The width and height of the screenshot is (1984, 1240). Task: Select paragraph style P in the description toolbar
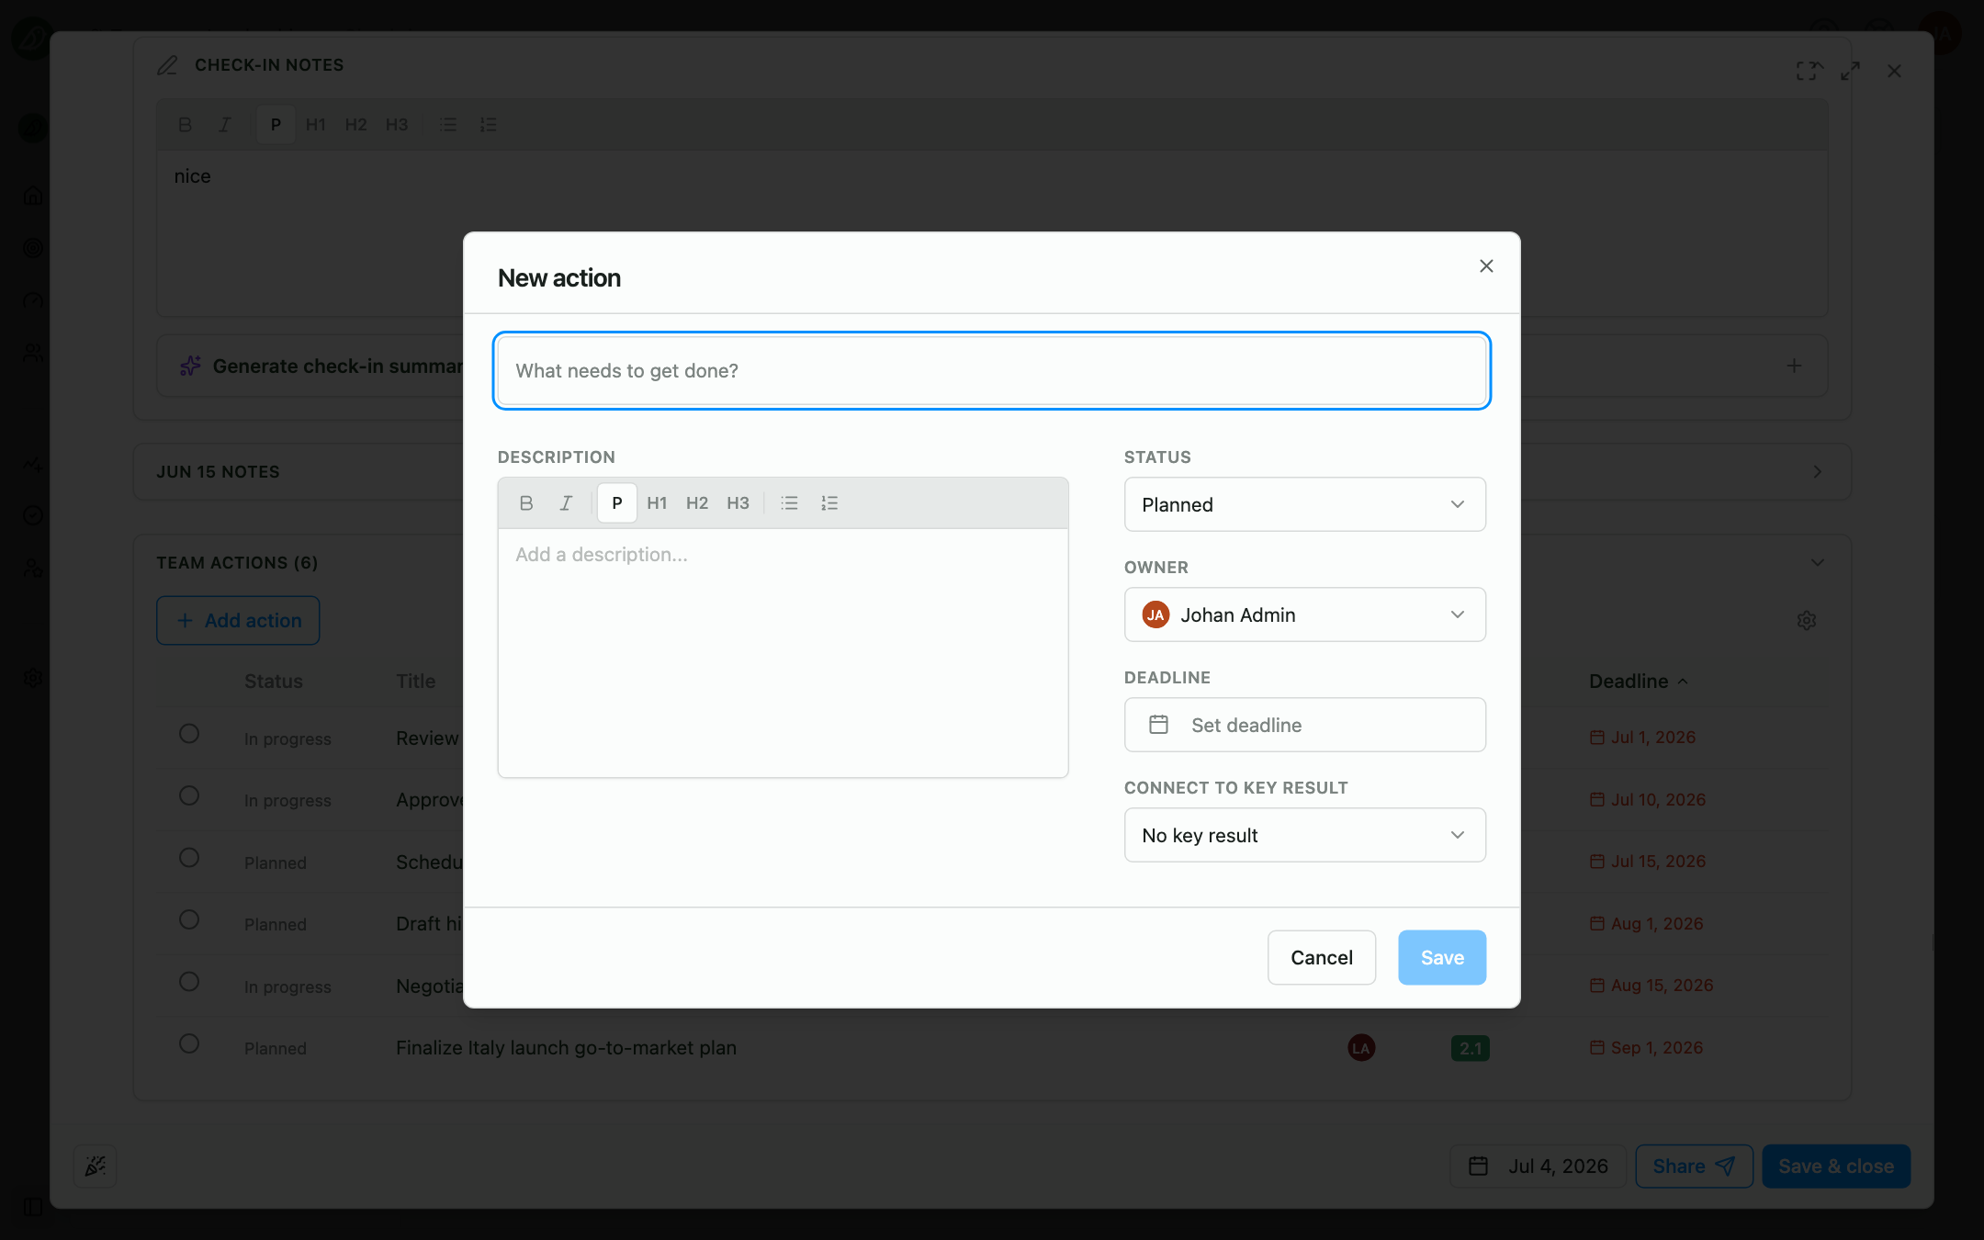point(617,503)
